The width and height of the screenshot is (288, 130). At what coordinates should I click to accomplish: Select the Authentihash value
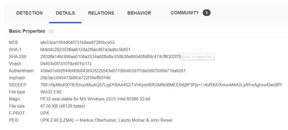tap(113, 71)
